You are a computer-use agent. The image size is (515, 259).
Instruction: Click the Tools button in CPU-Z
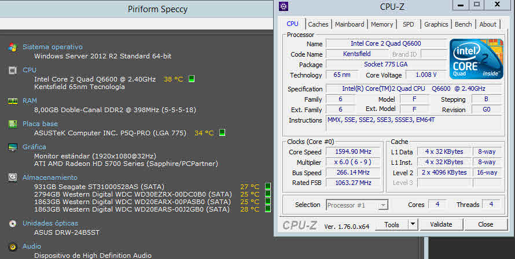(392, 224)
